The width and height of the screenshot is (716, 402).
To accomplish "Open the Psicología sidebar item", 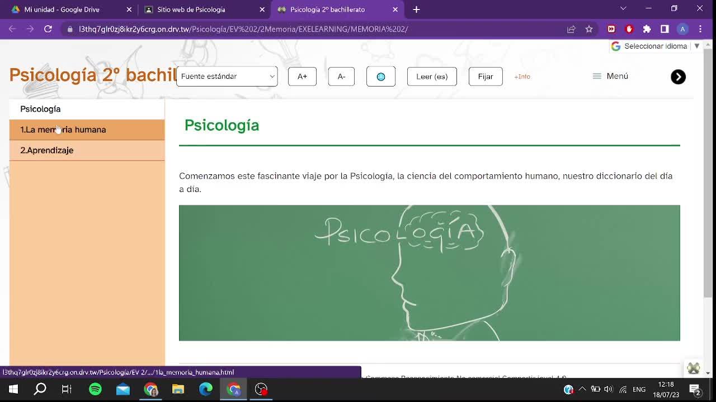I will click(87, 109).
